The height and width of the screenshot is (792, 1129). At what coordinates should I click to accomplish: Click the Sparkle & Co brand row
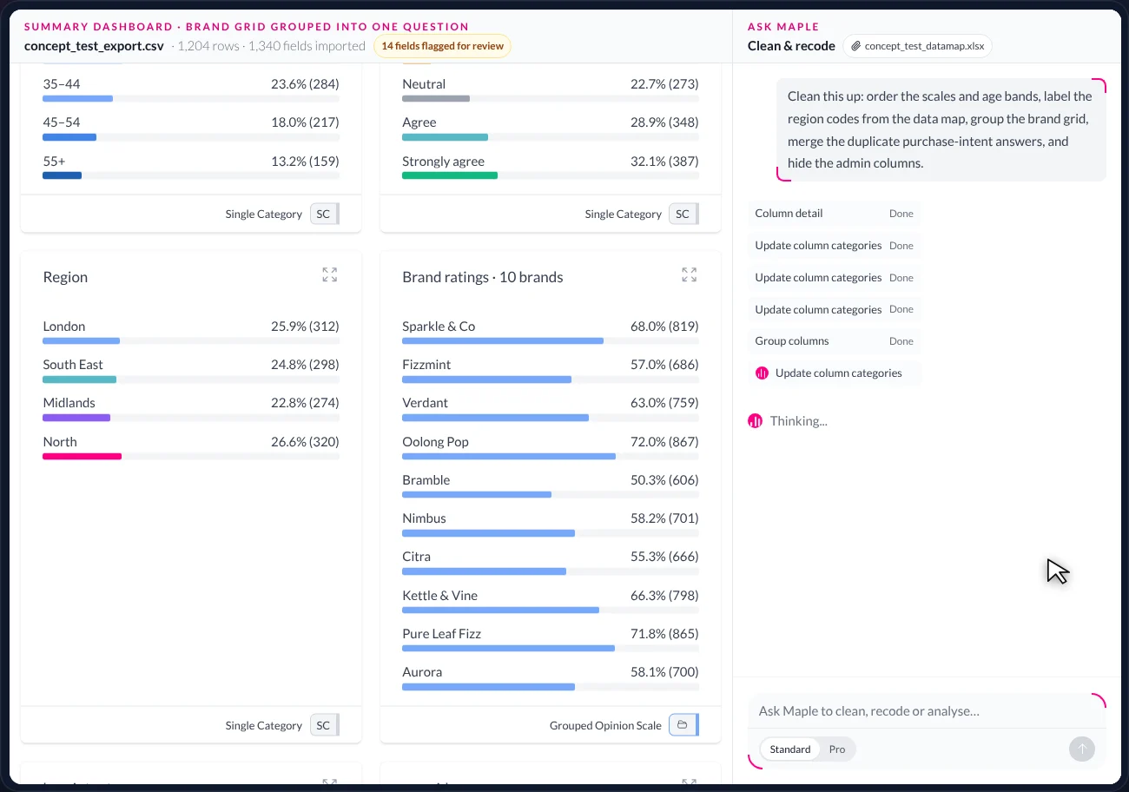click(551, 333)
